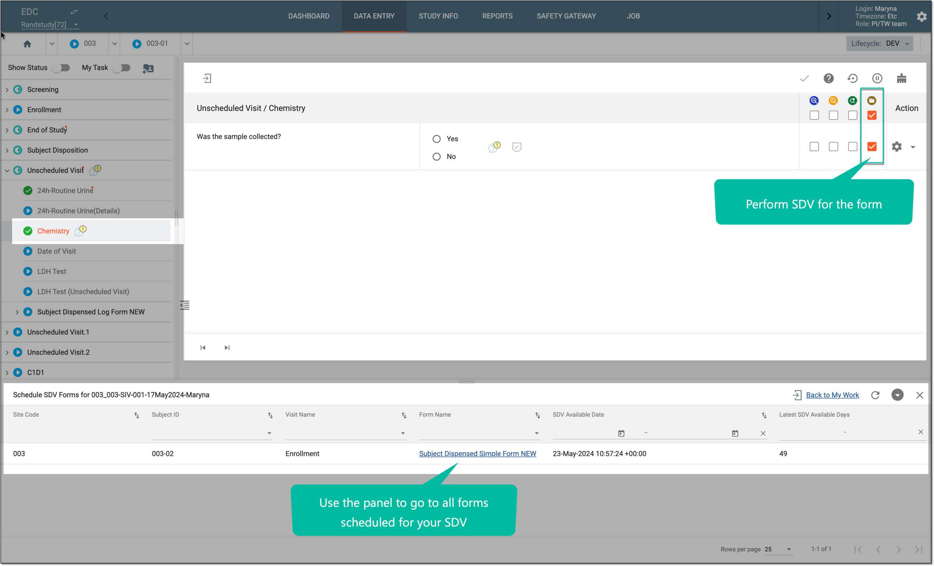Open the query bubble beside Yes/No options
Viewport: 934px width, 566px height.
[494, 147]
